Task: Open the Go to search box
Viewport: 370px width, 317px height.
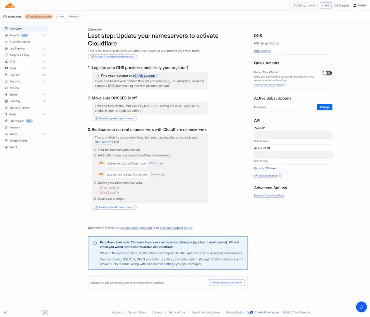Action: coord(305,5)
